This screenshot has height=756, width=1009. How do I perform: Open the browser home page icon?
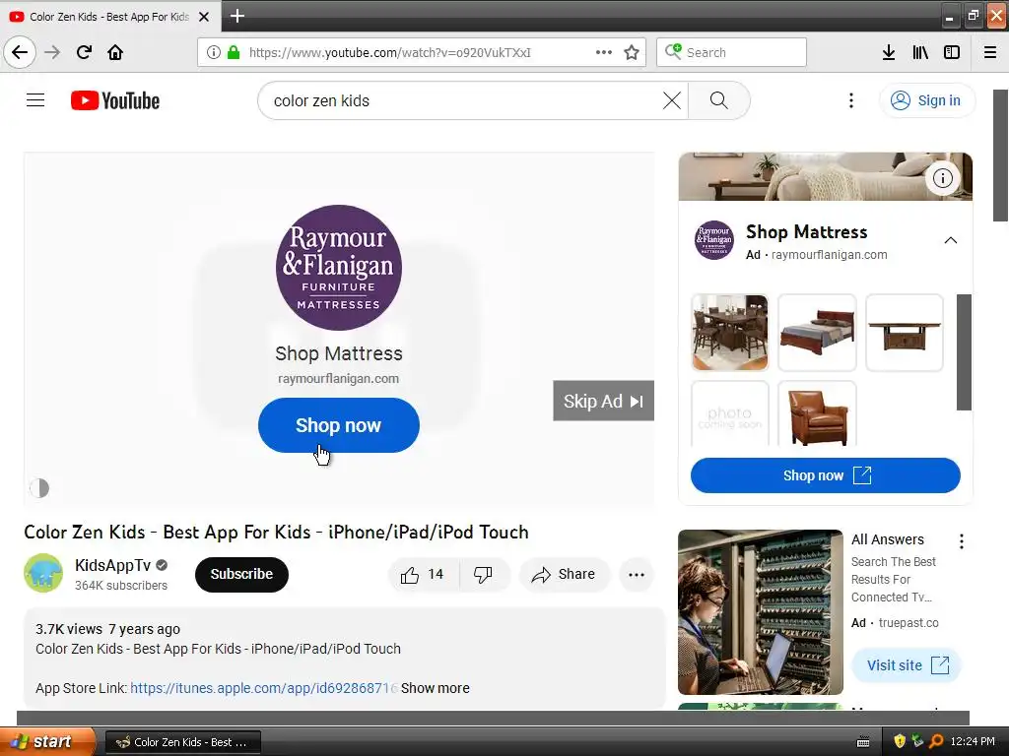coord(115,52)
